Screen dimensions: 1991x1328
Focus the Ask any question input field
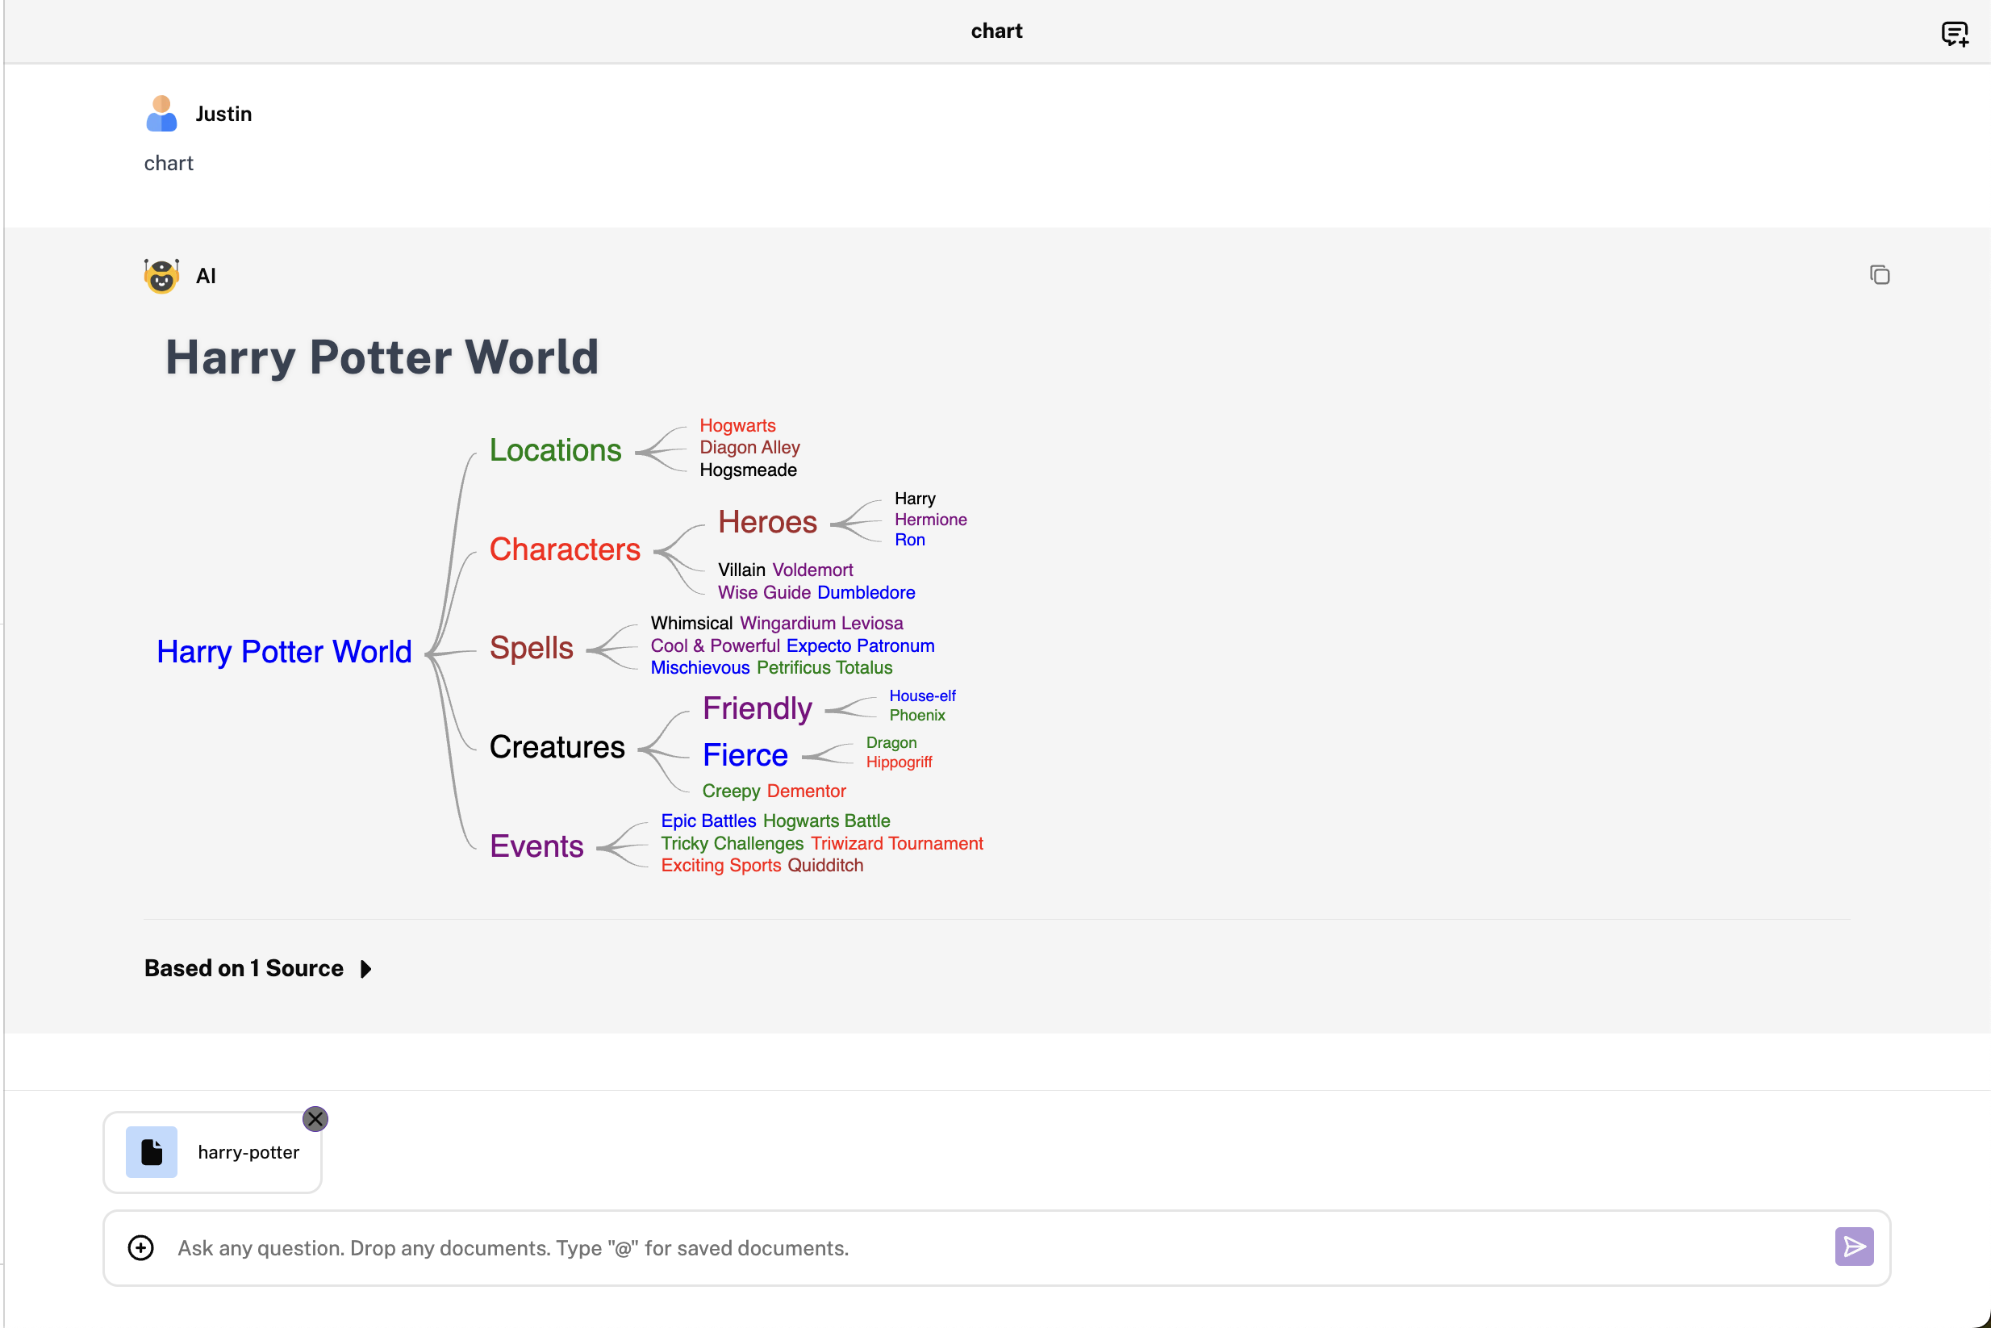(x=932, y=1247)
